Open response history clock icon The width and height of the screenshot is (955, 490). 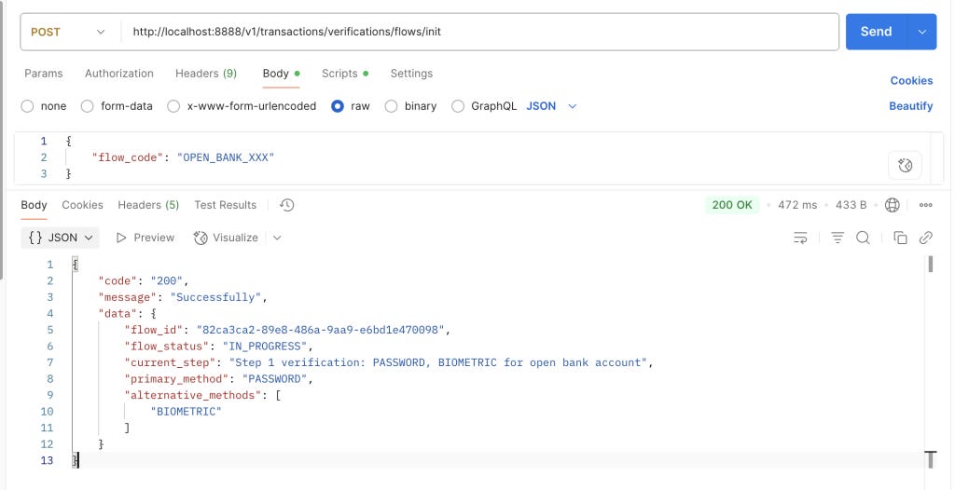(287, 205)
